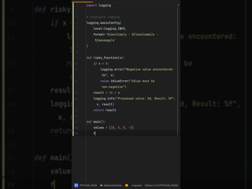252x189 pixels.
Task: Click the wrapped "%(message)s'" text
Action: pyautogui.click(x=105, y=40)
